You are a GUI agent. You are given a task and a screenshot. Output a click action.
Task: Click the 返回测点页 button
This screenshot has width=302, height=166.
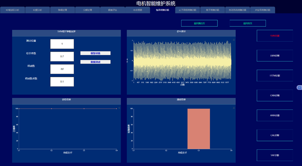click(x=199, y=23)
